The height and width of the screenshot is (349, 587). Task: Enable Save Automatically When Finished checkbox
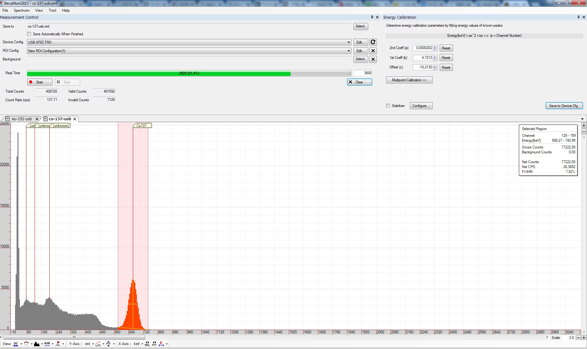[29, 34]
